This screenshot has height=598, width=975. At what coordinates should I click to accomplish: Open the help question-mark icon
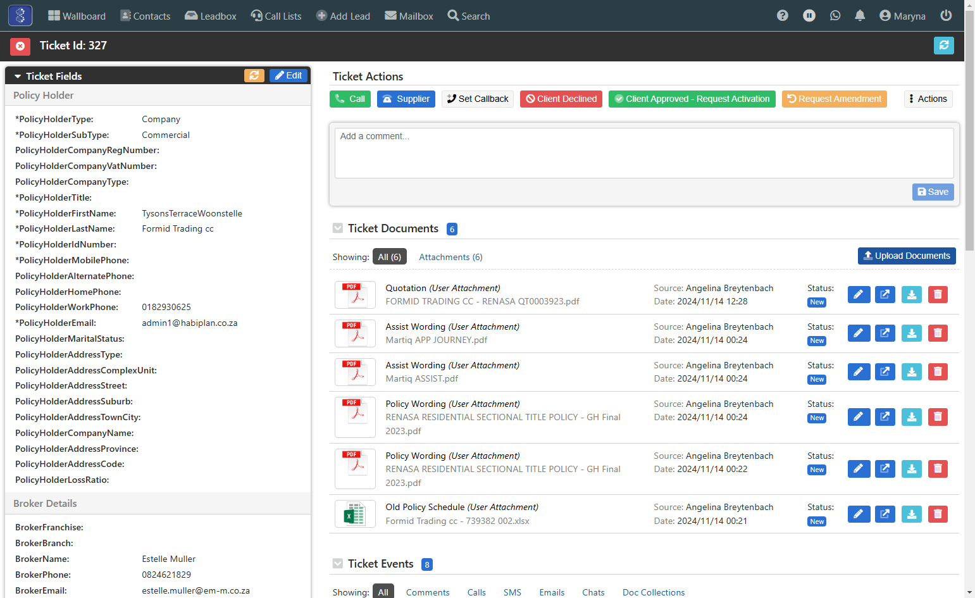pos(783,16)
